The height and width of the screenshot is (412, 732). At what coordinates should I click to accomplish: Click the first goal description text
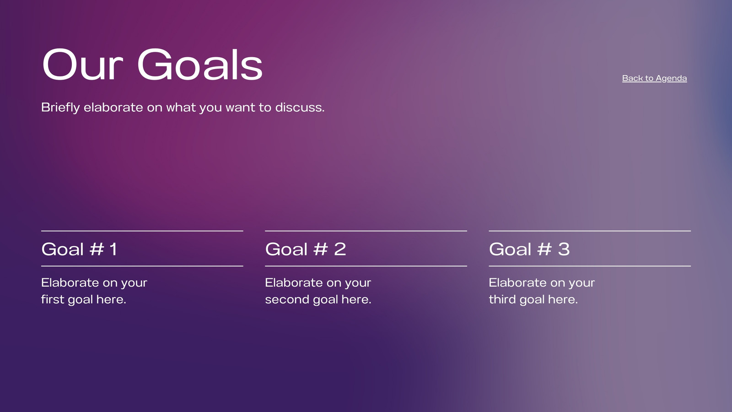(x=94, y=291)
